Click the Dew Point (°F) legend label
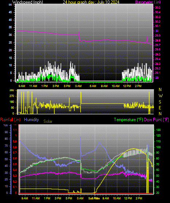 (156, 120)
